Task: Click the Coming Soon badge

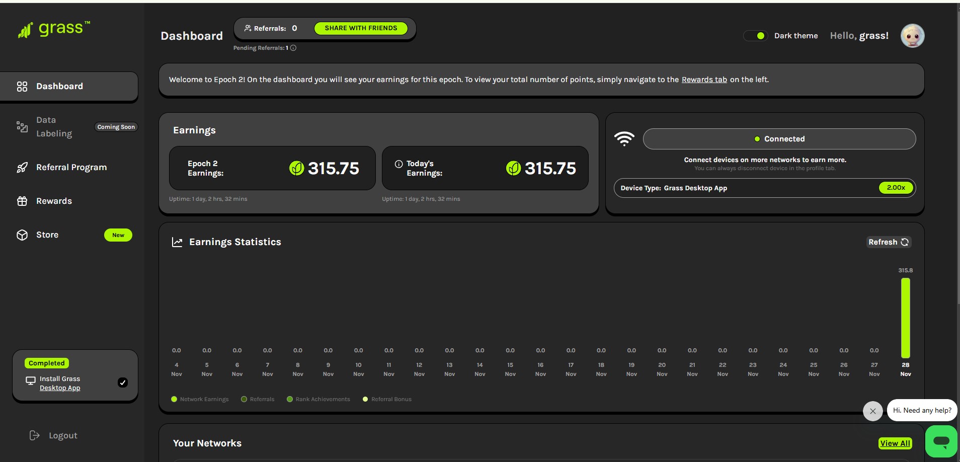Action: [x=116, y=127]
